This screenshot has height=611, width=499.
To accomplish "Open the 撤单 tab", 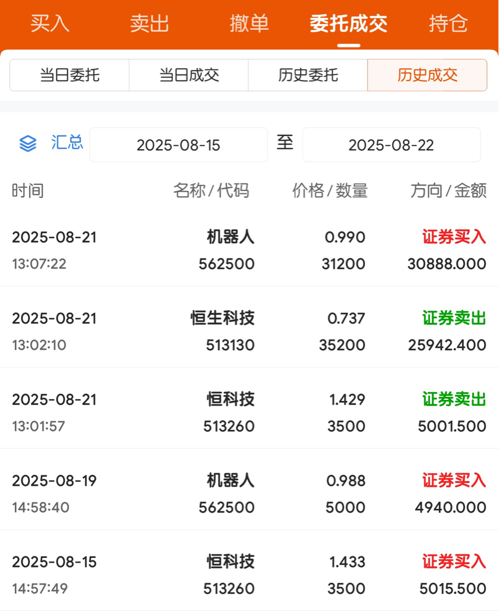I will click(x=249, y=23).
